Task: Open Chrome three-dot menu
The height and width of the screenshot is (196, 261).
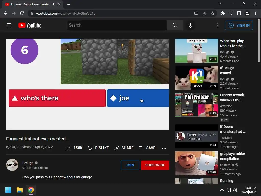Action: pyautogui.click(x=255, y=13)
